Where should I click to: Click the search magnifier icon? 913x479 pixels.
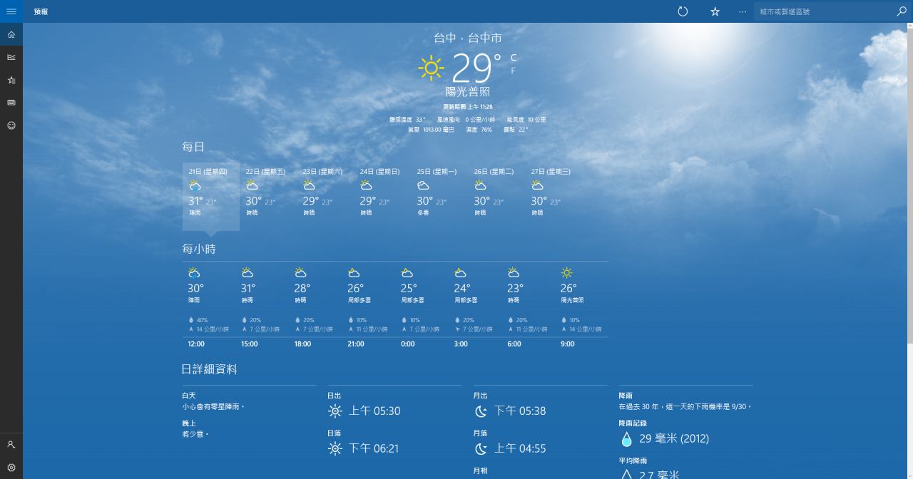(x=902, y=11)
